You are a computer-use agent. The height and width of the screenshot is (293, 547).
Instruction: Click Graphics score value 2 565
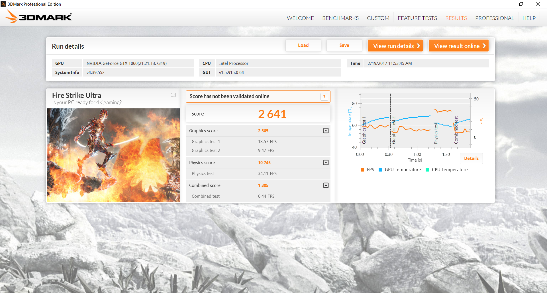[263, 131]
